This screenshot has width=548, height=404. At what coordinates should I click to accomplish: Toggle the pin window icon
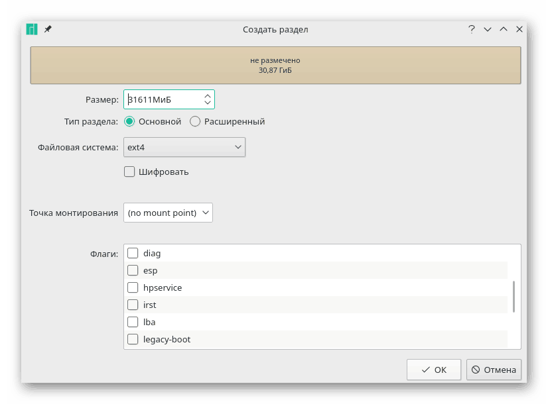tap(48, 29)
